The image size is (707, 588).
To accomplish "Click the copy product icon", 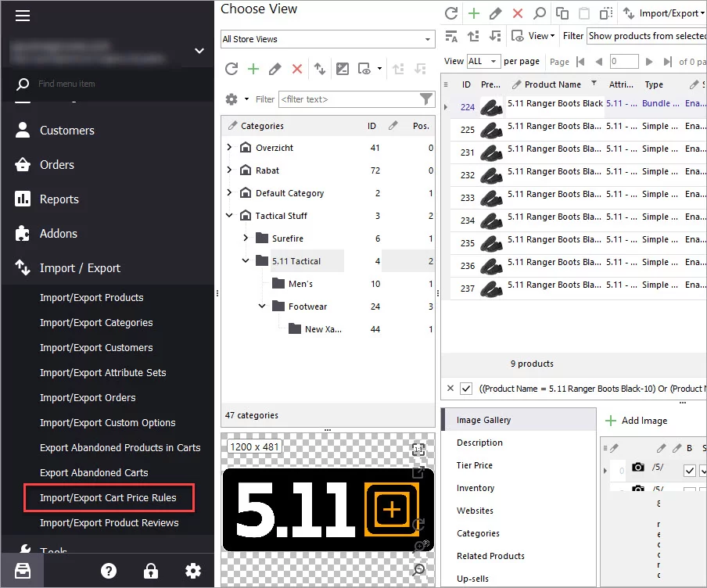I will click(562, 13).
